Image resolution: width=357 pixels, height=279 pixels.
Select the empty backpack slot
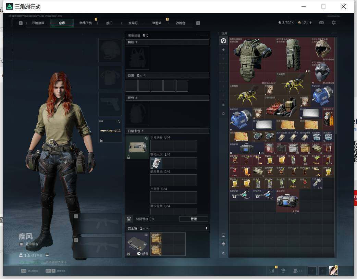(x=137, y=113)
